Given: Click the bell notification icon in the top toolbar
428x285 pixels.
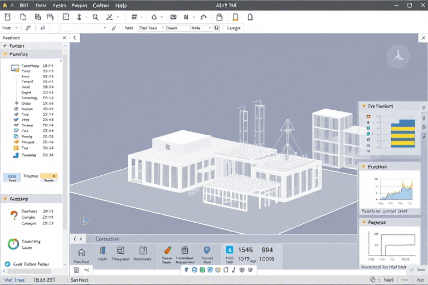Looking at the screenshot, I should (250, 17).
